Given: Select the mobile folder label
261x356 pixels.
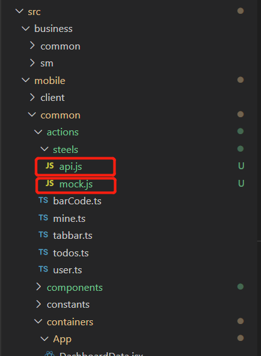Looking at the screenshot, I should (50, 81).
